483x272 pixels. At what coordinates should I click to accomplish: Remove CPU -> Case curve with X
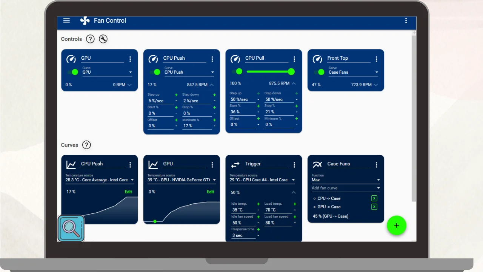(374, 198)
